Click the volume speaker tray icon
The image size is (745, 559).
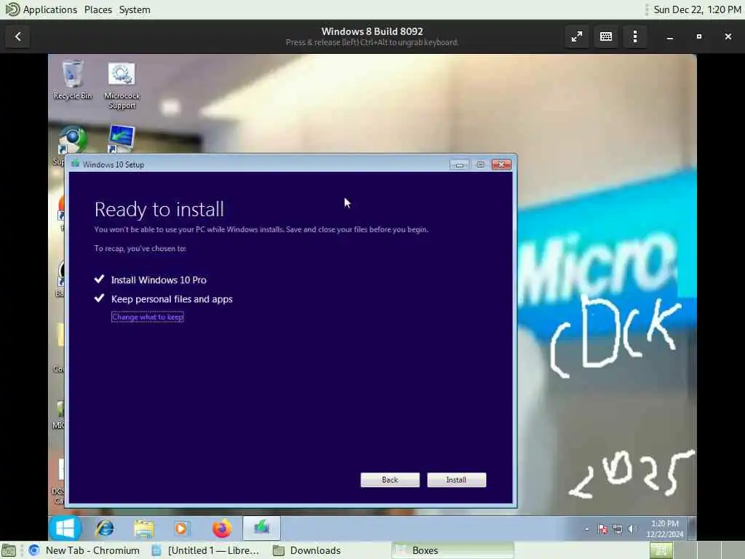coord(632,528)
